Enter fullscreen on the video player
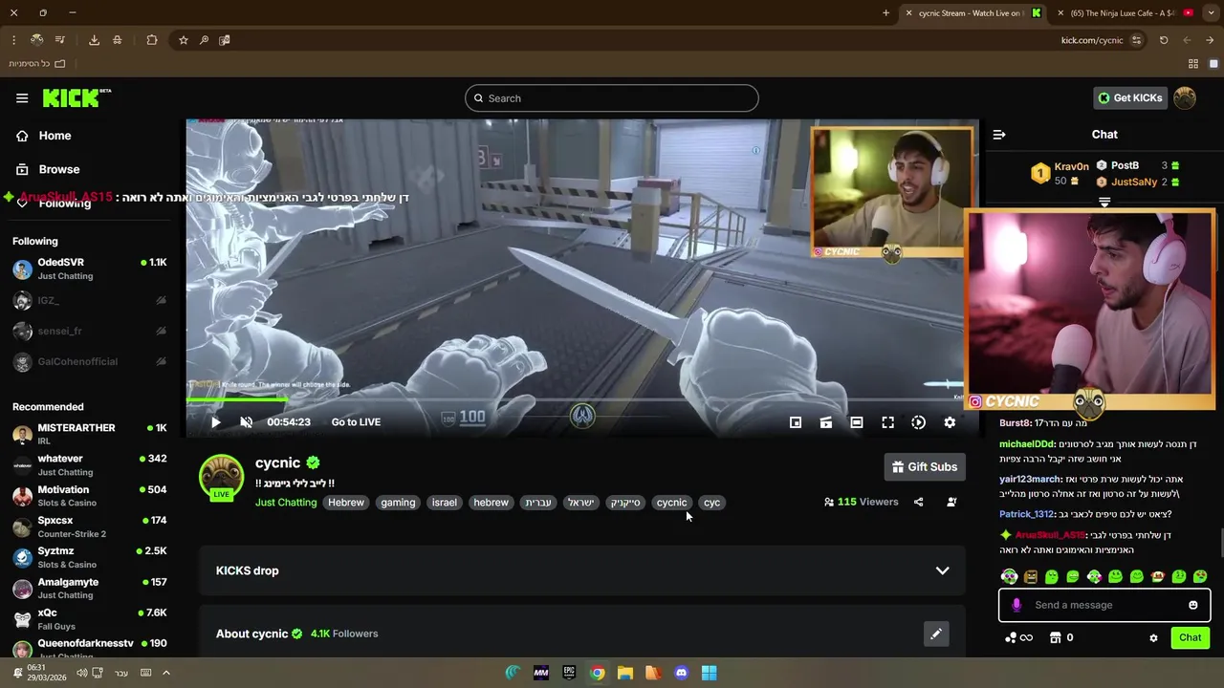Image resolution: width=1224 pixels, height=688 pixels. coord(887,422)
